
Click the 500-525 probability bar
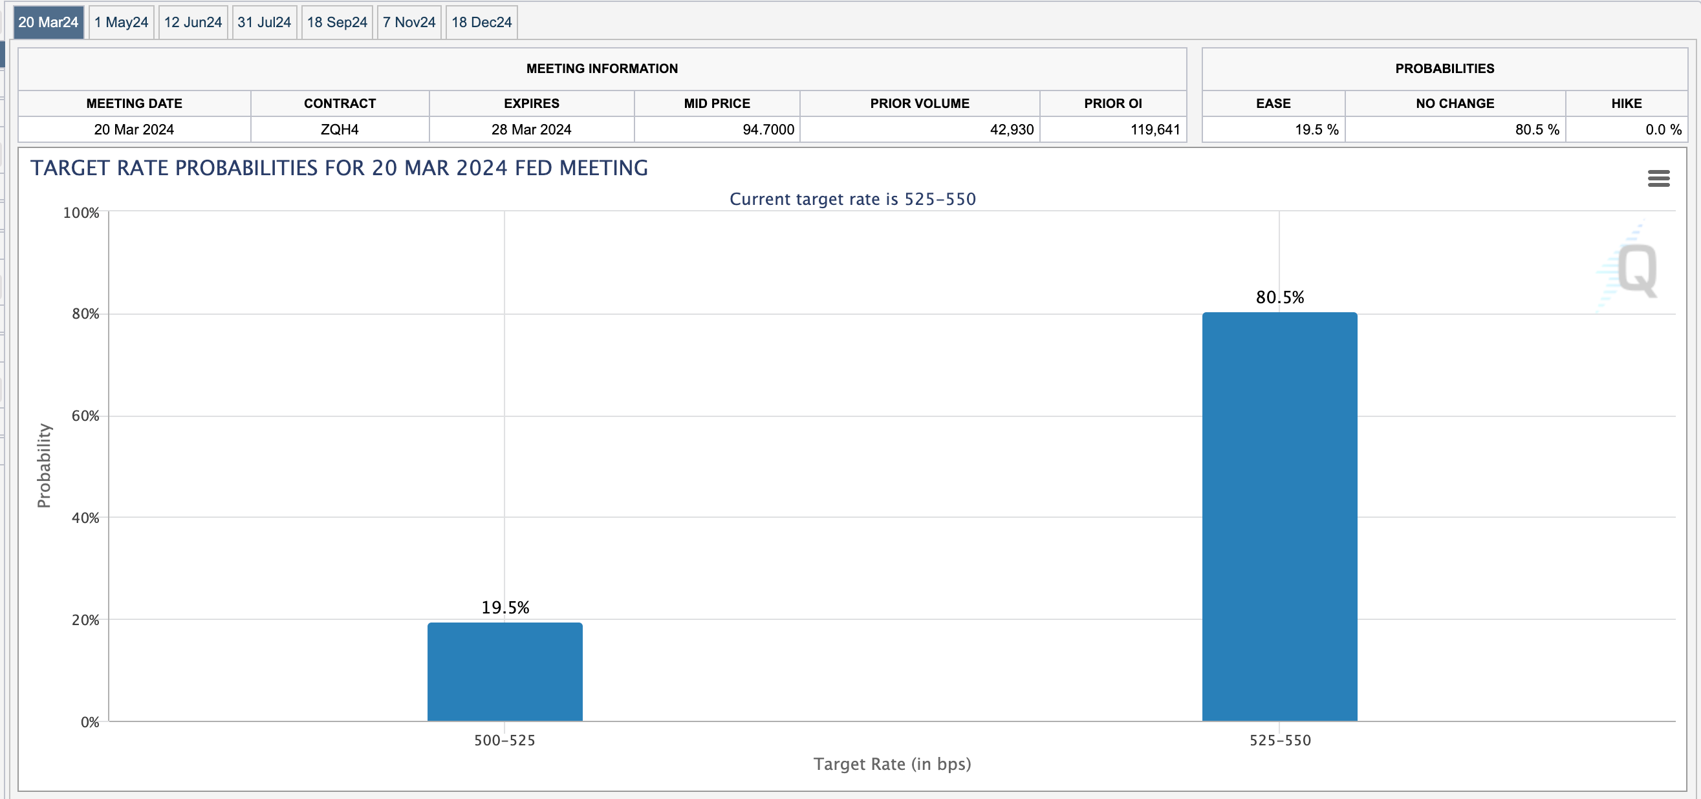[x=504, y=671]
